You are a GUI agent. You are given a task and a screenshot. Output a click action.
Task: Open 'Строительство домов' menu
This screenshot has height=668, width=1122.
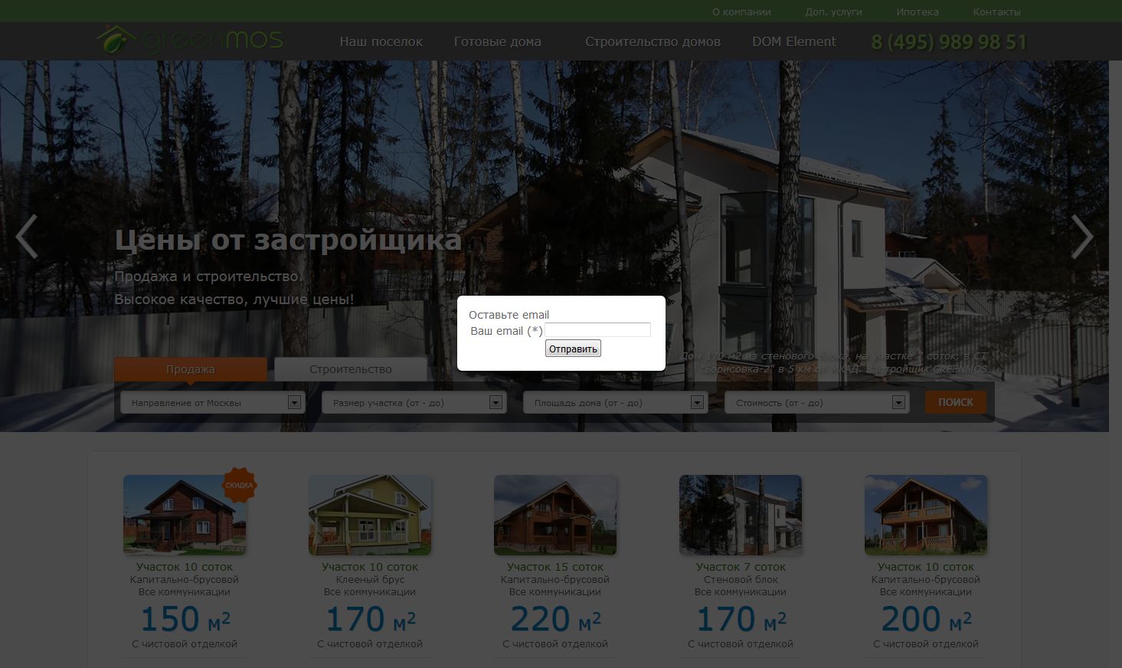coord(653,41)
